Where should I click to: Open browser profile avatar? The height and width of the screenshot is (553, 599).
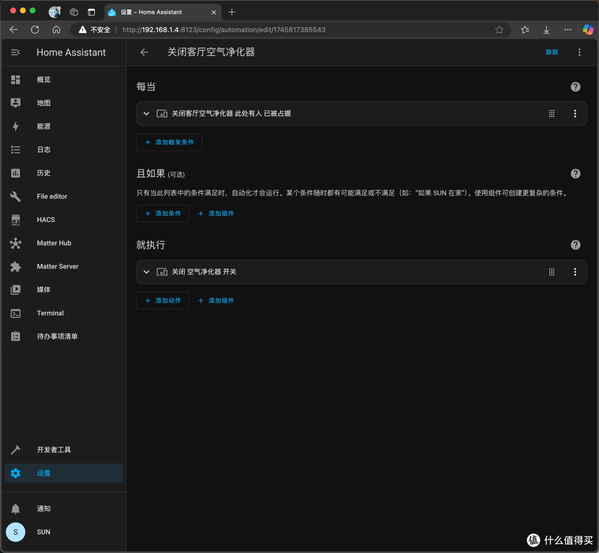pos(54,12)
